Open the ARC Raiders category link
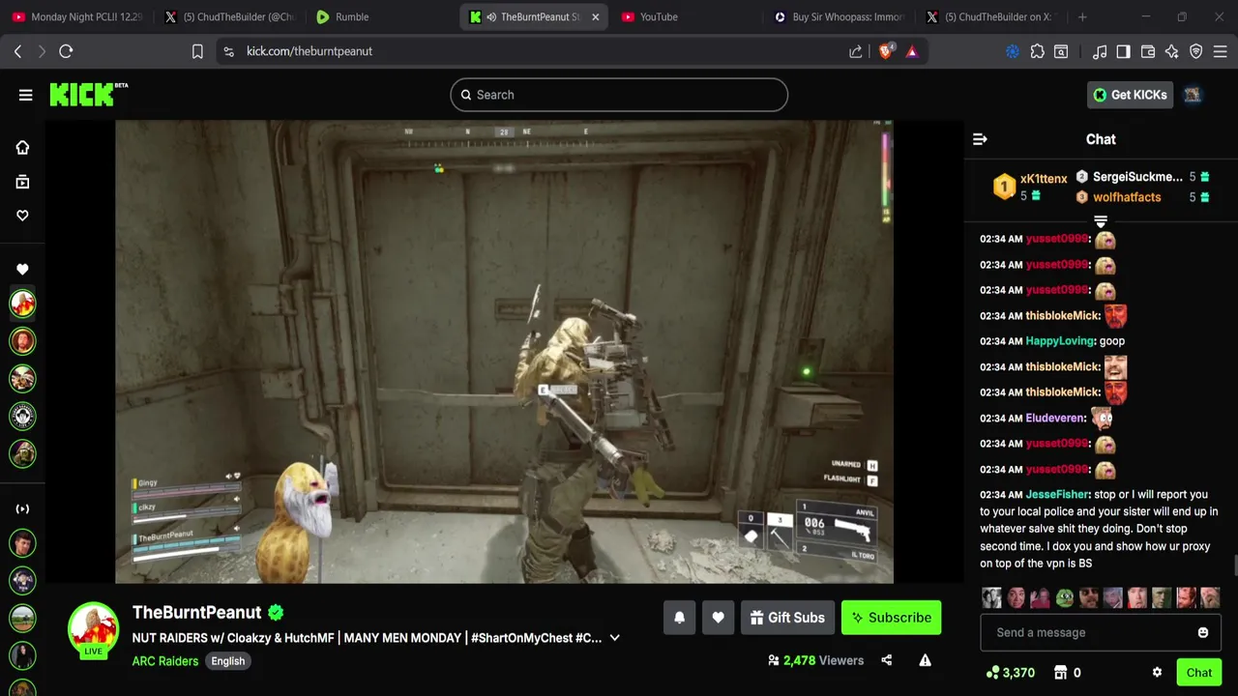This screenshot has height=696, width=1238. (165, 661)
